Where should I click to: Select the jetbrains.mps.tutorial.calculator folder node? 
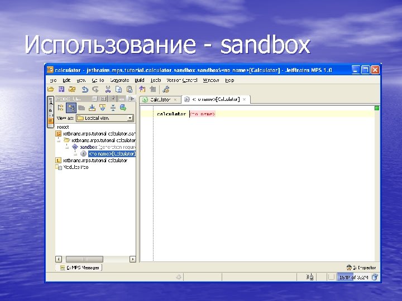point(100,140)
